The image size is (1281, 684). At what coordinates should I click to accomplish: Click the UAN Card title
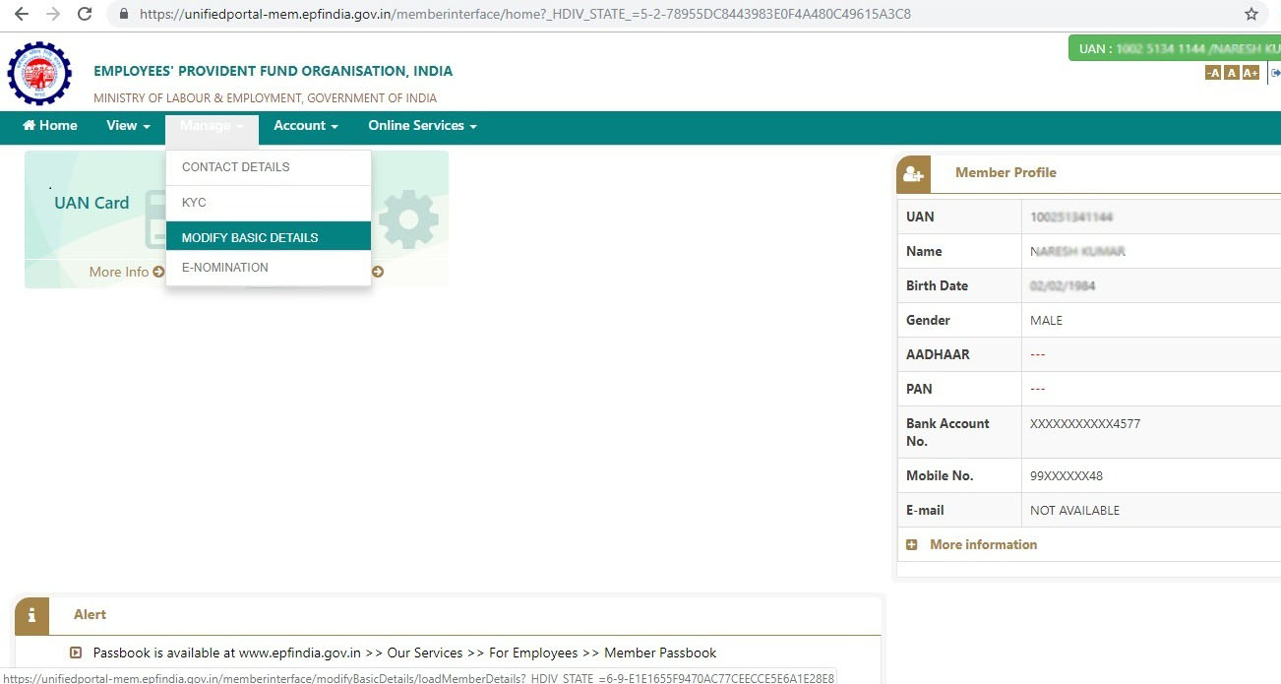pos(91,203)
